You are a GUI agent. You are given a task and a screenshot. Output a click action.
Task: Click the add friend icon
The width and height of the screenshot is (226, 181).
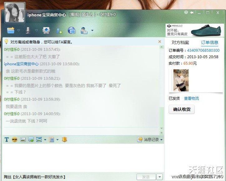click(59, 31)
